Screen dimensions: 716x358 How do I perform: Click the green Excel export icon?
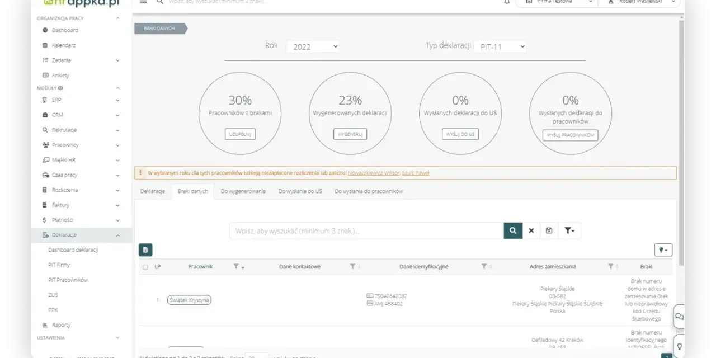click(x=145, y=250)
